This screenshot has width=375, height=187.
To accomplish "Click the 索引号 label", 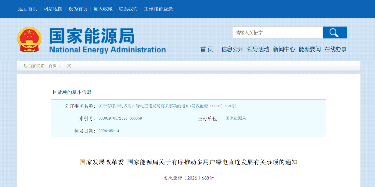I will [87, 118].
